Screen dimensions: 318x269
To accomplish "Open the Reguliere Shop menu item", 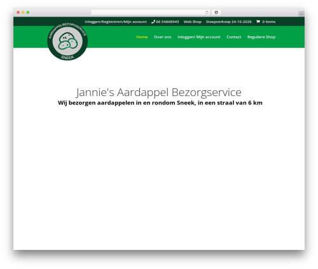I will click(x=261, y=37).
